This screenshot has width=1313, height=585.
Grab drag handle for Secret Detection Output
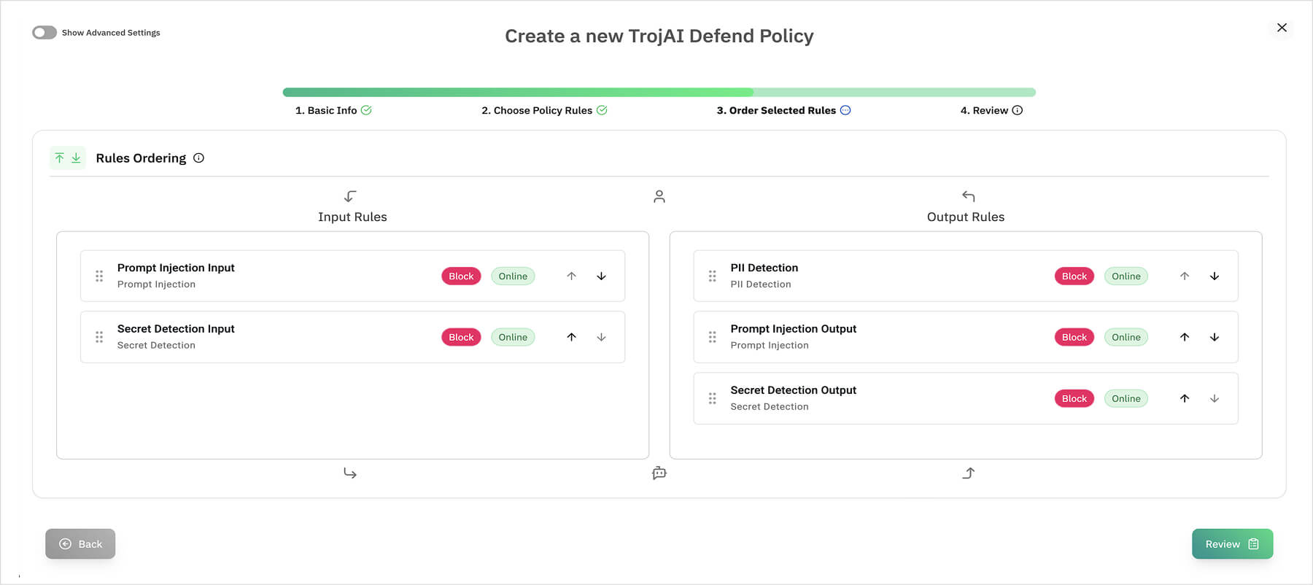(x=713, y=398)
